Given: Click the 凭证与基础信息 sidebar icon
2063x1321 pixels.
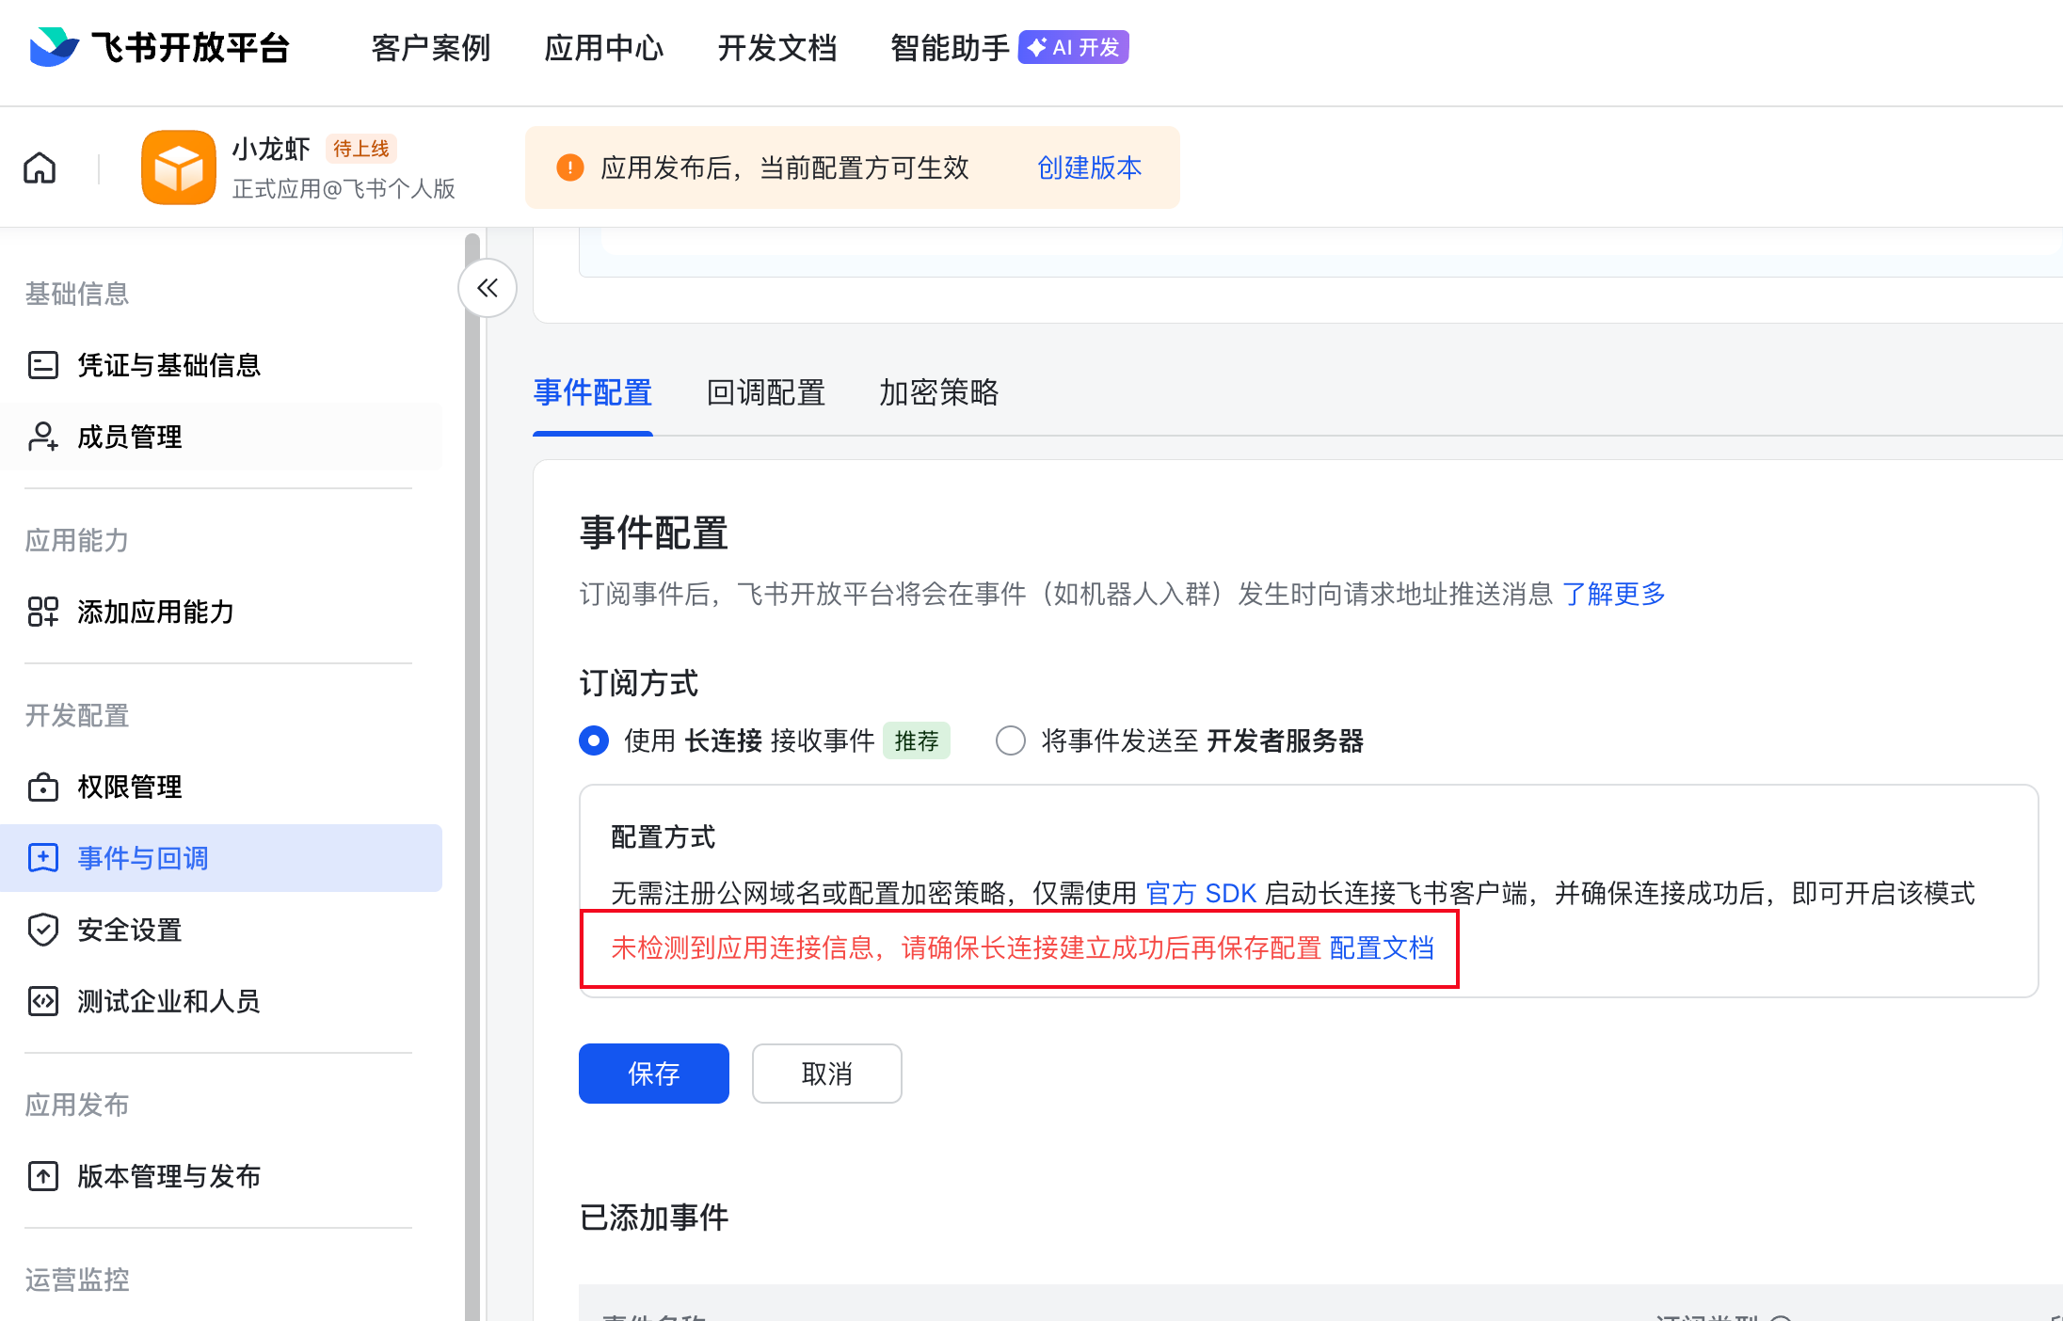Looking at the screenshot, I should pyautogui.click(x=43, y=365).
